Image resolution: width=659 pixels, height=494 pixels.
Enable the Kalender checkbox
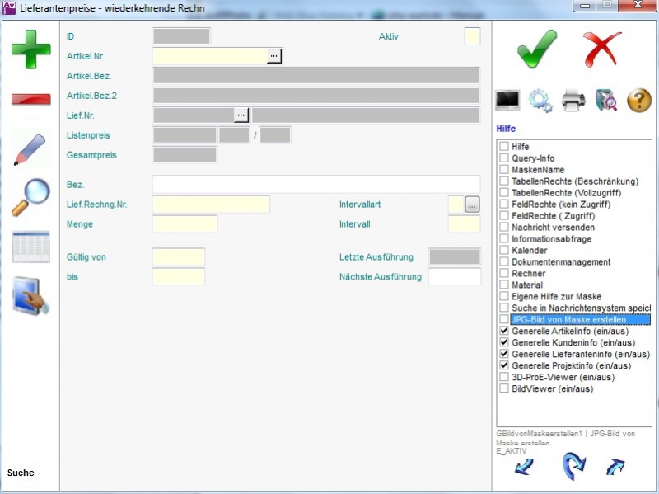(x=504, y=250)
